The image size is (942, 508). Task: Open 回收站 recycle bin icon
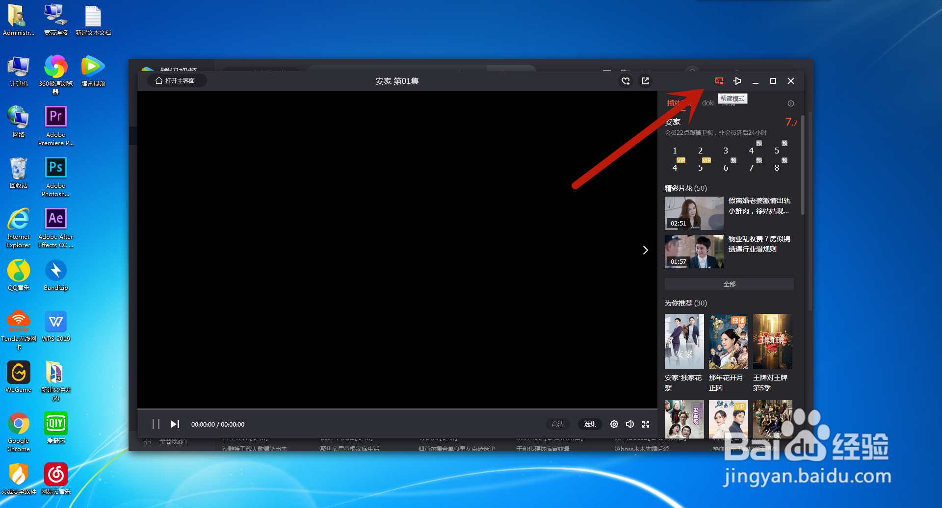click(19, 173)
